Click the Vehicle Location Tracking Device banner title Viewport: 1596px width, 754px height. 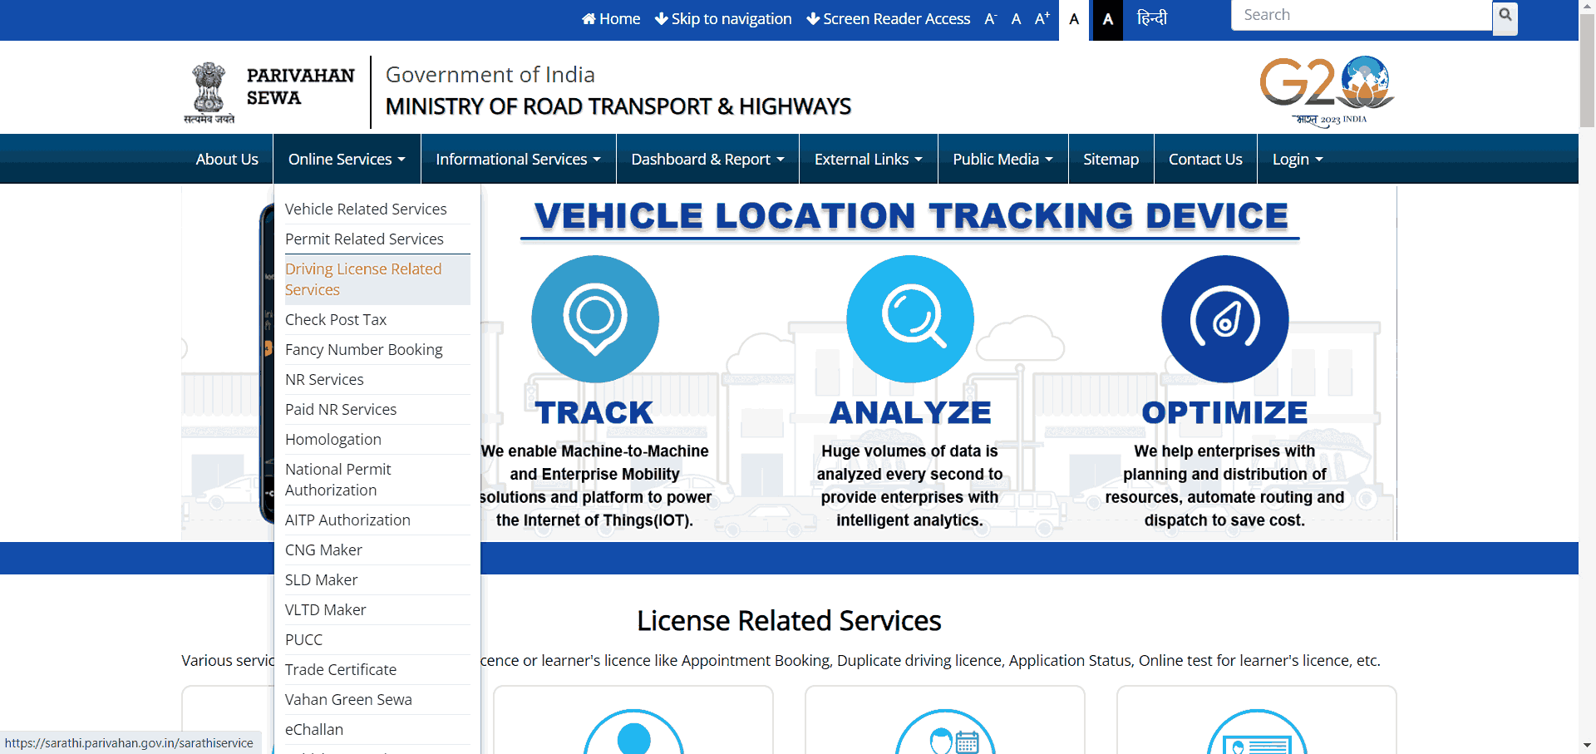(x=910, y=216)
